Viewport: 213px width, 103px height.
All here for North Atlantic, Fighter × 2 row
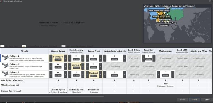click(x=114, y=59)
